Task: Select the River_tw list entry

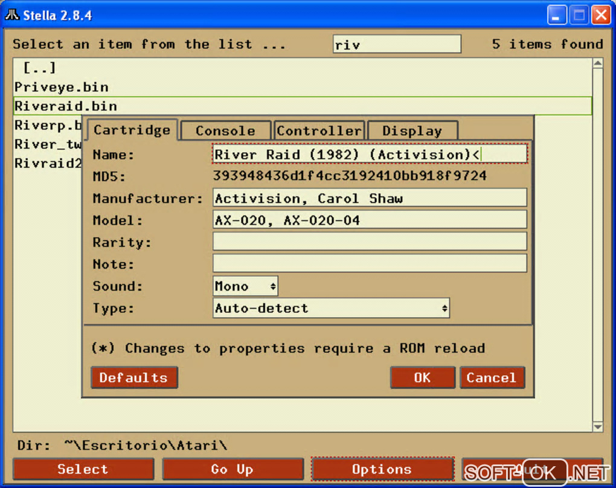Action: [48, 144]
